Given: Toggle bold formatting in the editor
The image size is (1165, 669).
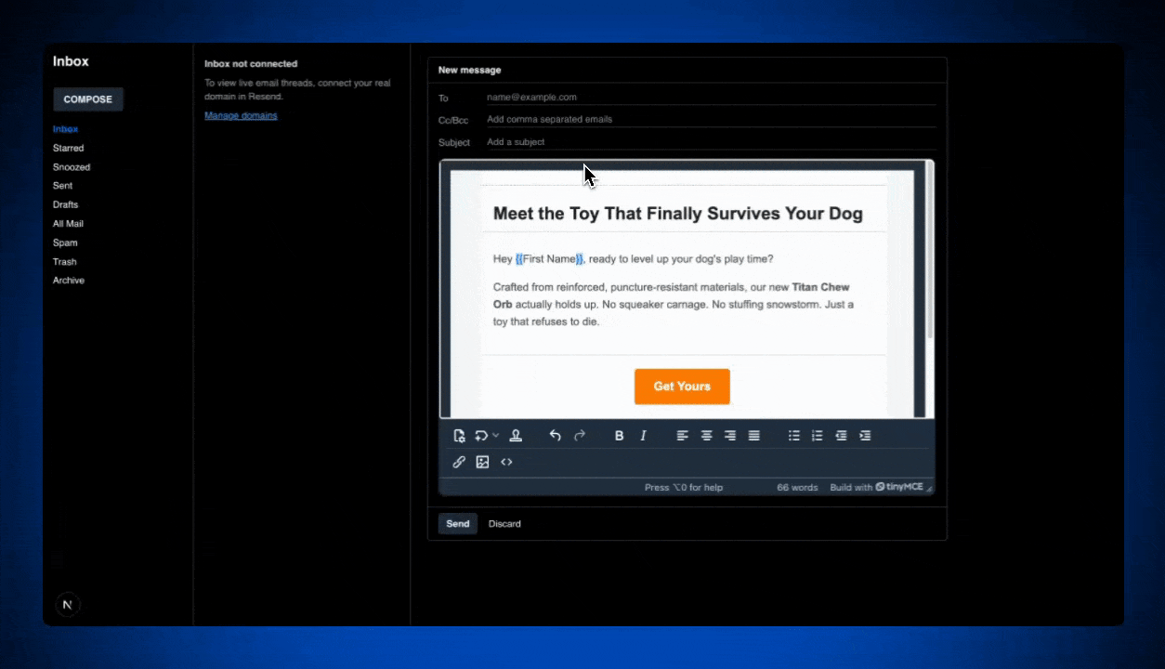Looking at the screenshot, I should [x=619, y=435].
